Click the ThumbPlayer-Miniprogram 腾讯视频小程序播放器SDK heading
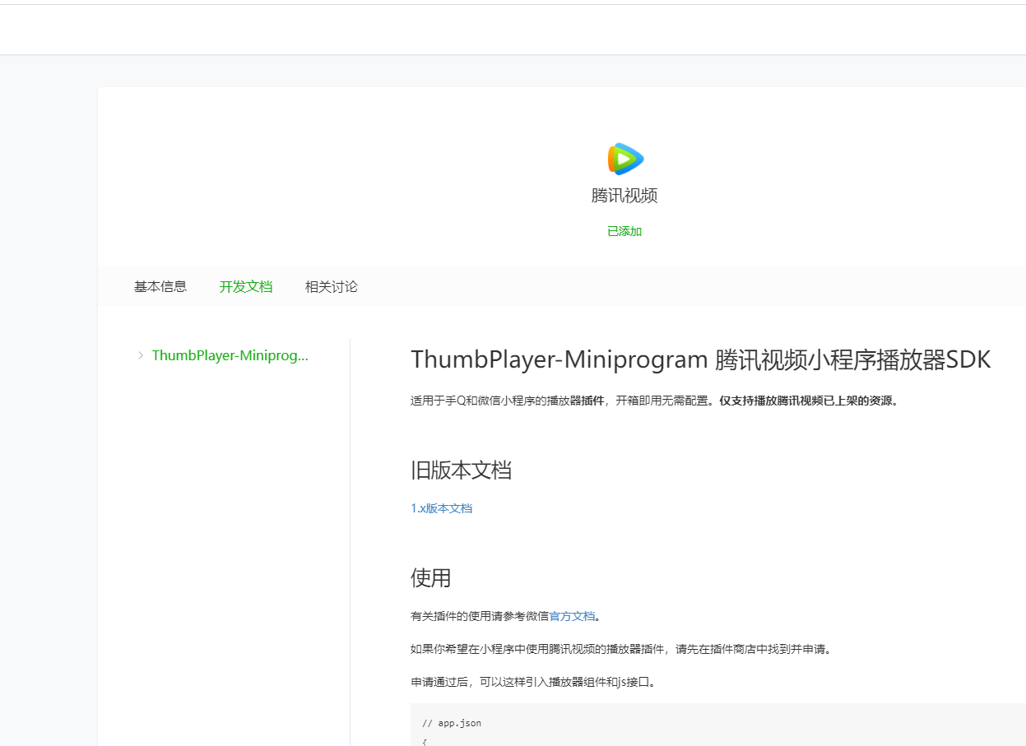The width and height of the screenshot is (1026, 746). [x=701, y=359]
